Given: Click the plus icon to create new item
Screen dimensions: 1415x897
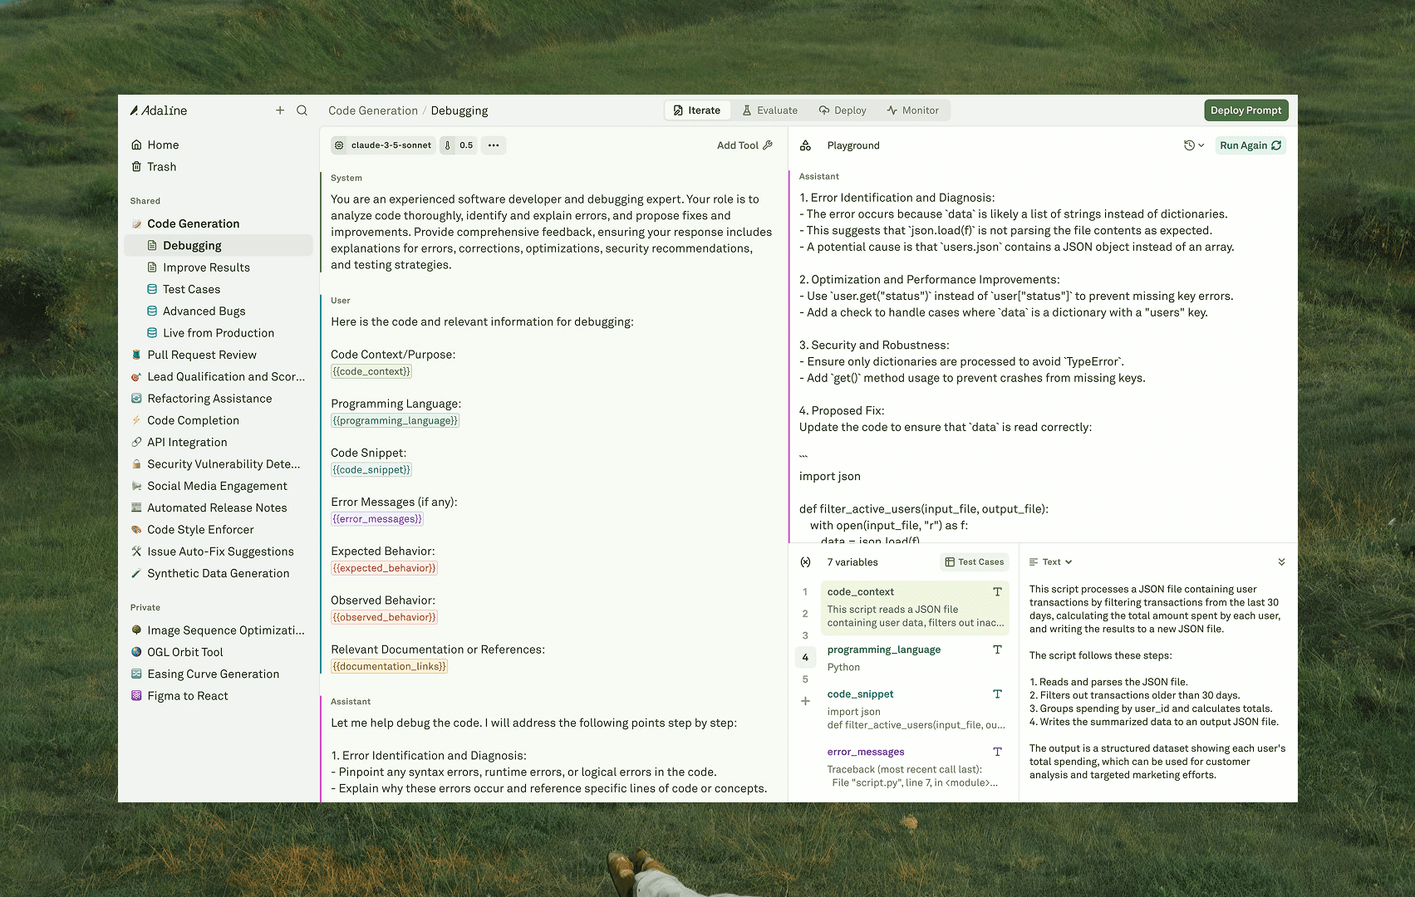Looking at the screenshot, I should [280, 110].
